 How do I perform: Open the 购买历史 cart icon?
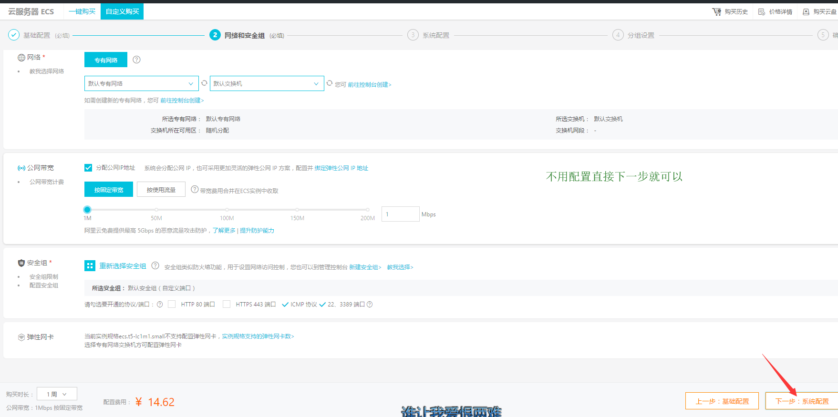pos(716,11)
